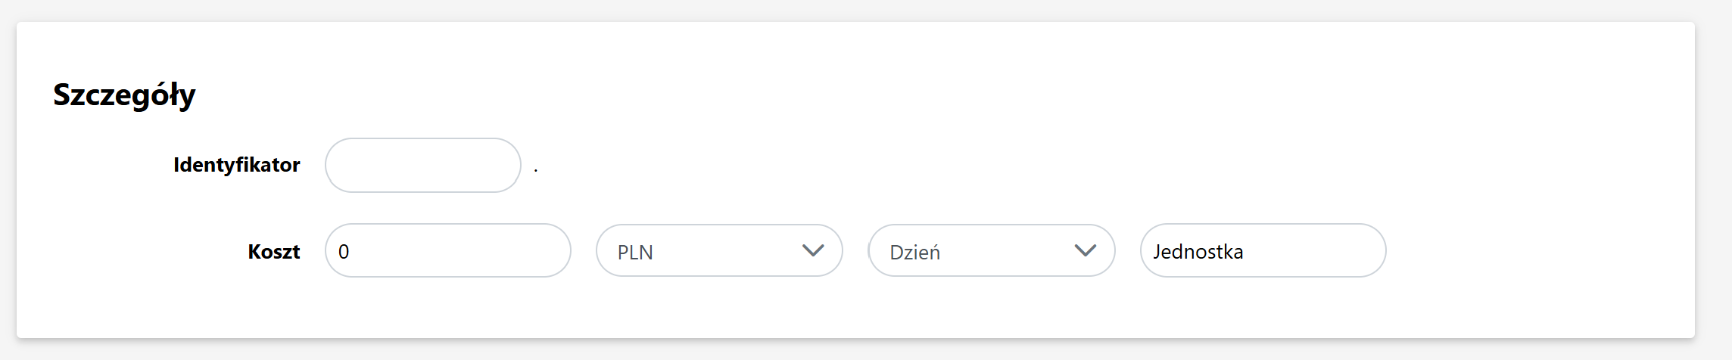
Task: Click the chevron arrow beside Dzień
Action: (x=1085, y=251)
